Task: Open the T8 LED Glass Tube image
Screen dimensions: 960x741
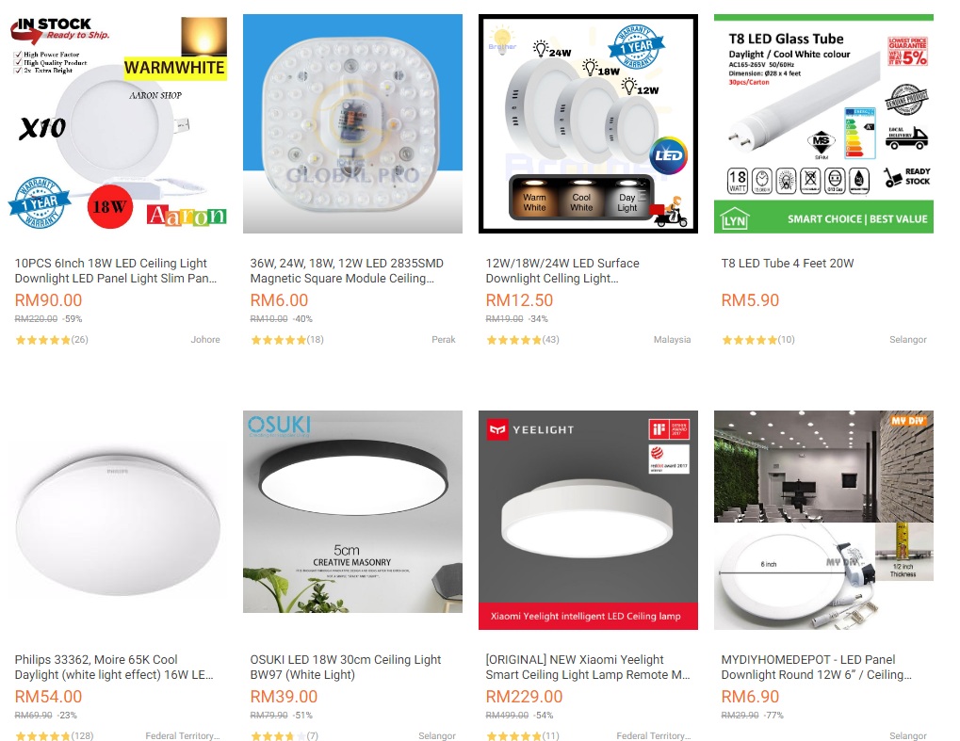Action: (x=823, y=123)
